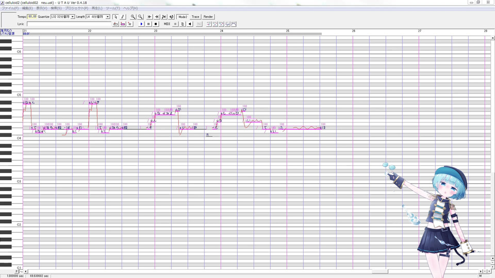Image resolution: width=495 pixels, height=278 pixels.
Task: Open the ヘルプ(H) menu
Action: [130, 8]
